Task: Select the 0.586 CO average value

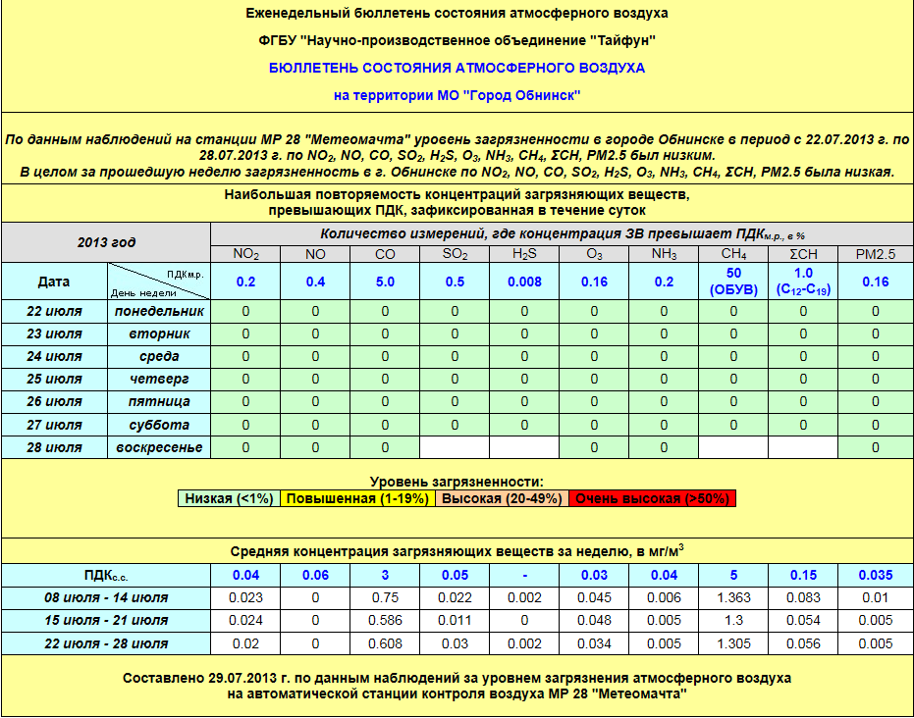Action: point(385,621)
